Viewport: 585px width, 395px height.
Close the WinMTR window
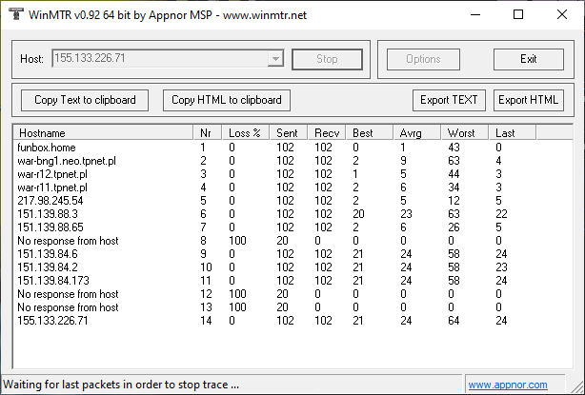pyautogui.click(x=562, y=14)
